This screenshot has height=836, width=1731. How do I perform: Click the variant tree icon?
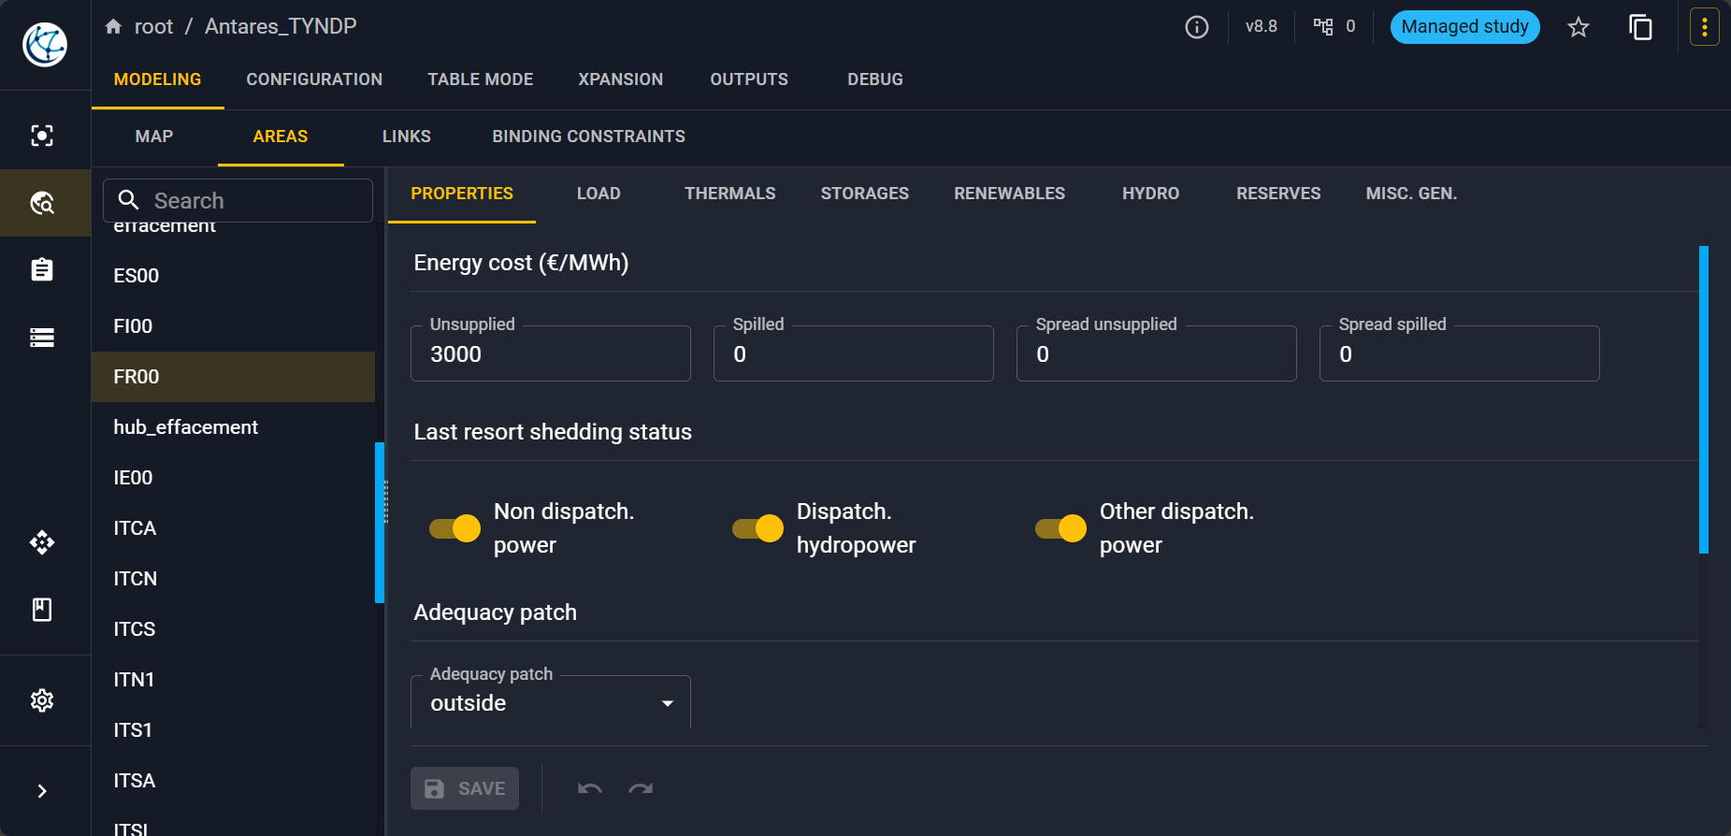point(1323,26)
